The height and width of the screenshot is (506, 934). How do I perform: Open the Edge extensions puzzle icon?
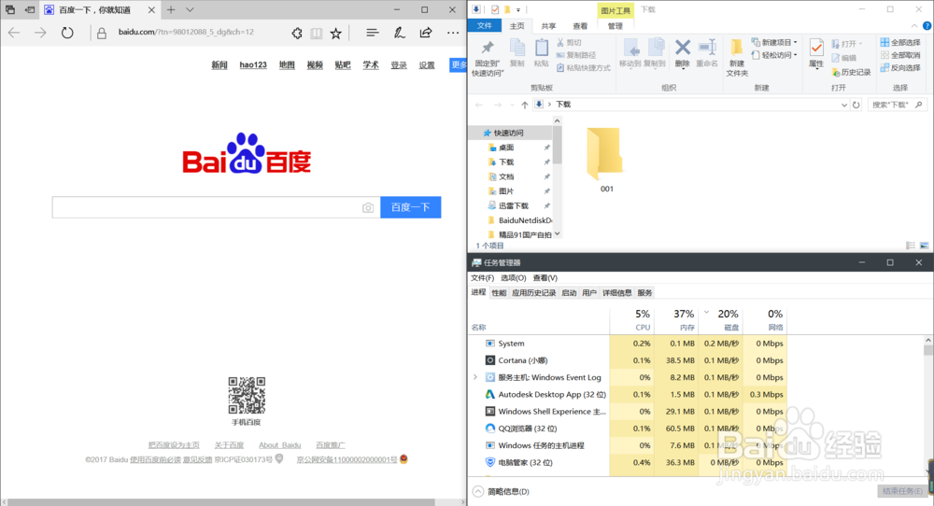point(297,34)
